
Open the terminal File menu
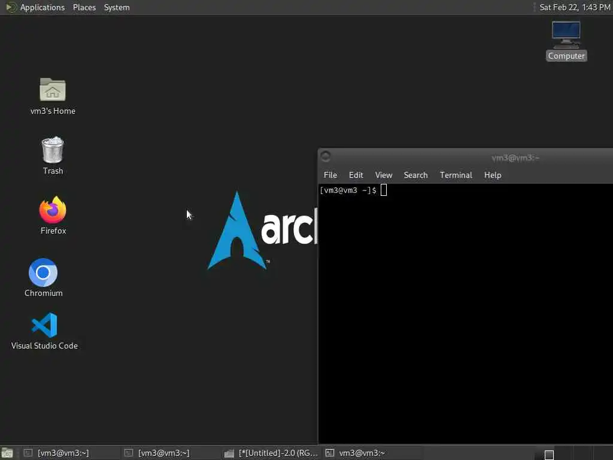330,175
